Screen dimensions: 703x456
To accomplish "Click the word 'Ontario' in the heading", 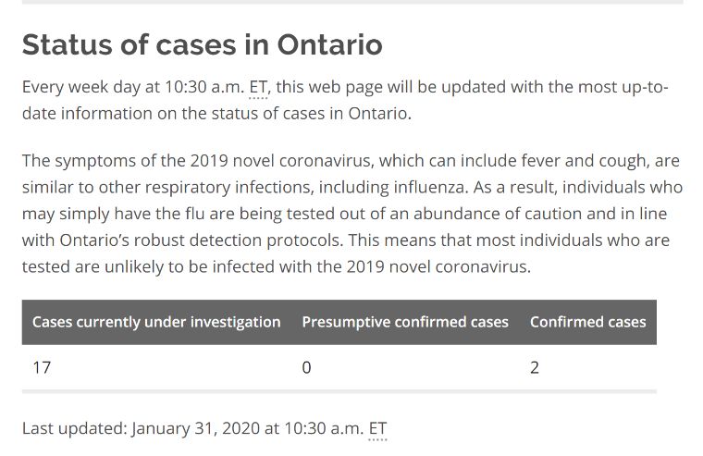I will tap(329, 44).
